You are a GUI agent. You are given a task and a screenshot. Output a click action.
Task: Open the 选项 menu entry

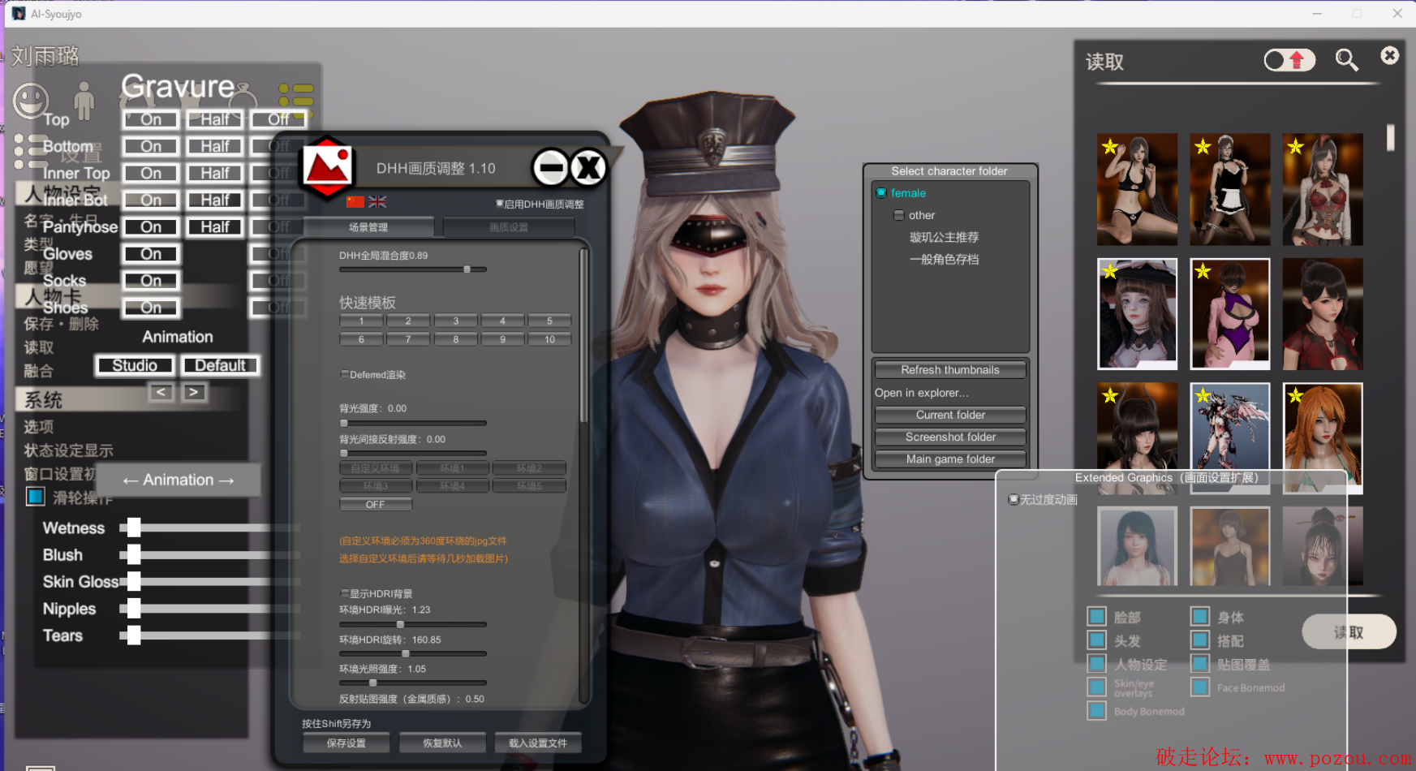(39, 427)
